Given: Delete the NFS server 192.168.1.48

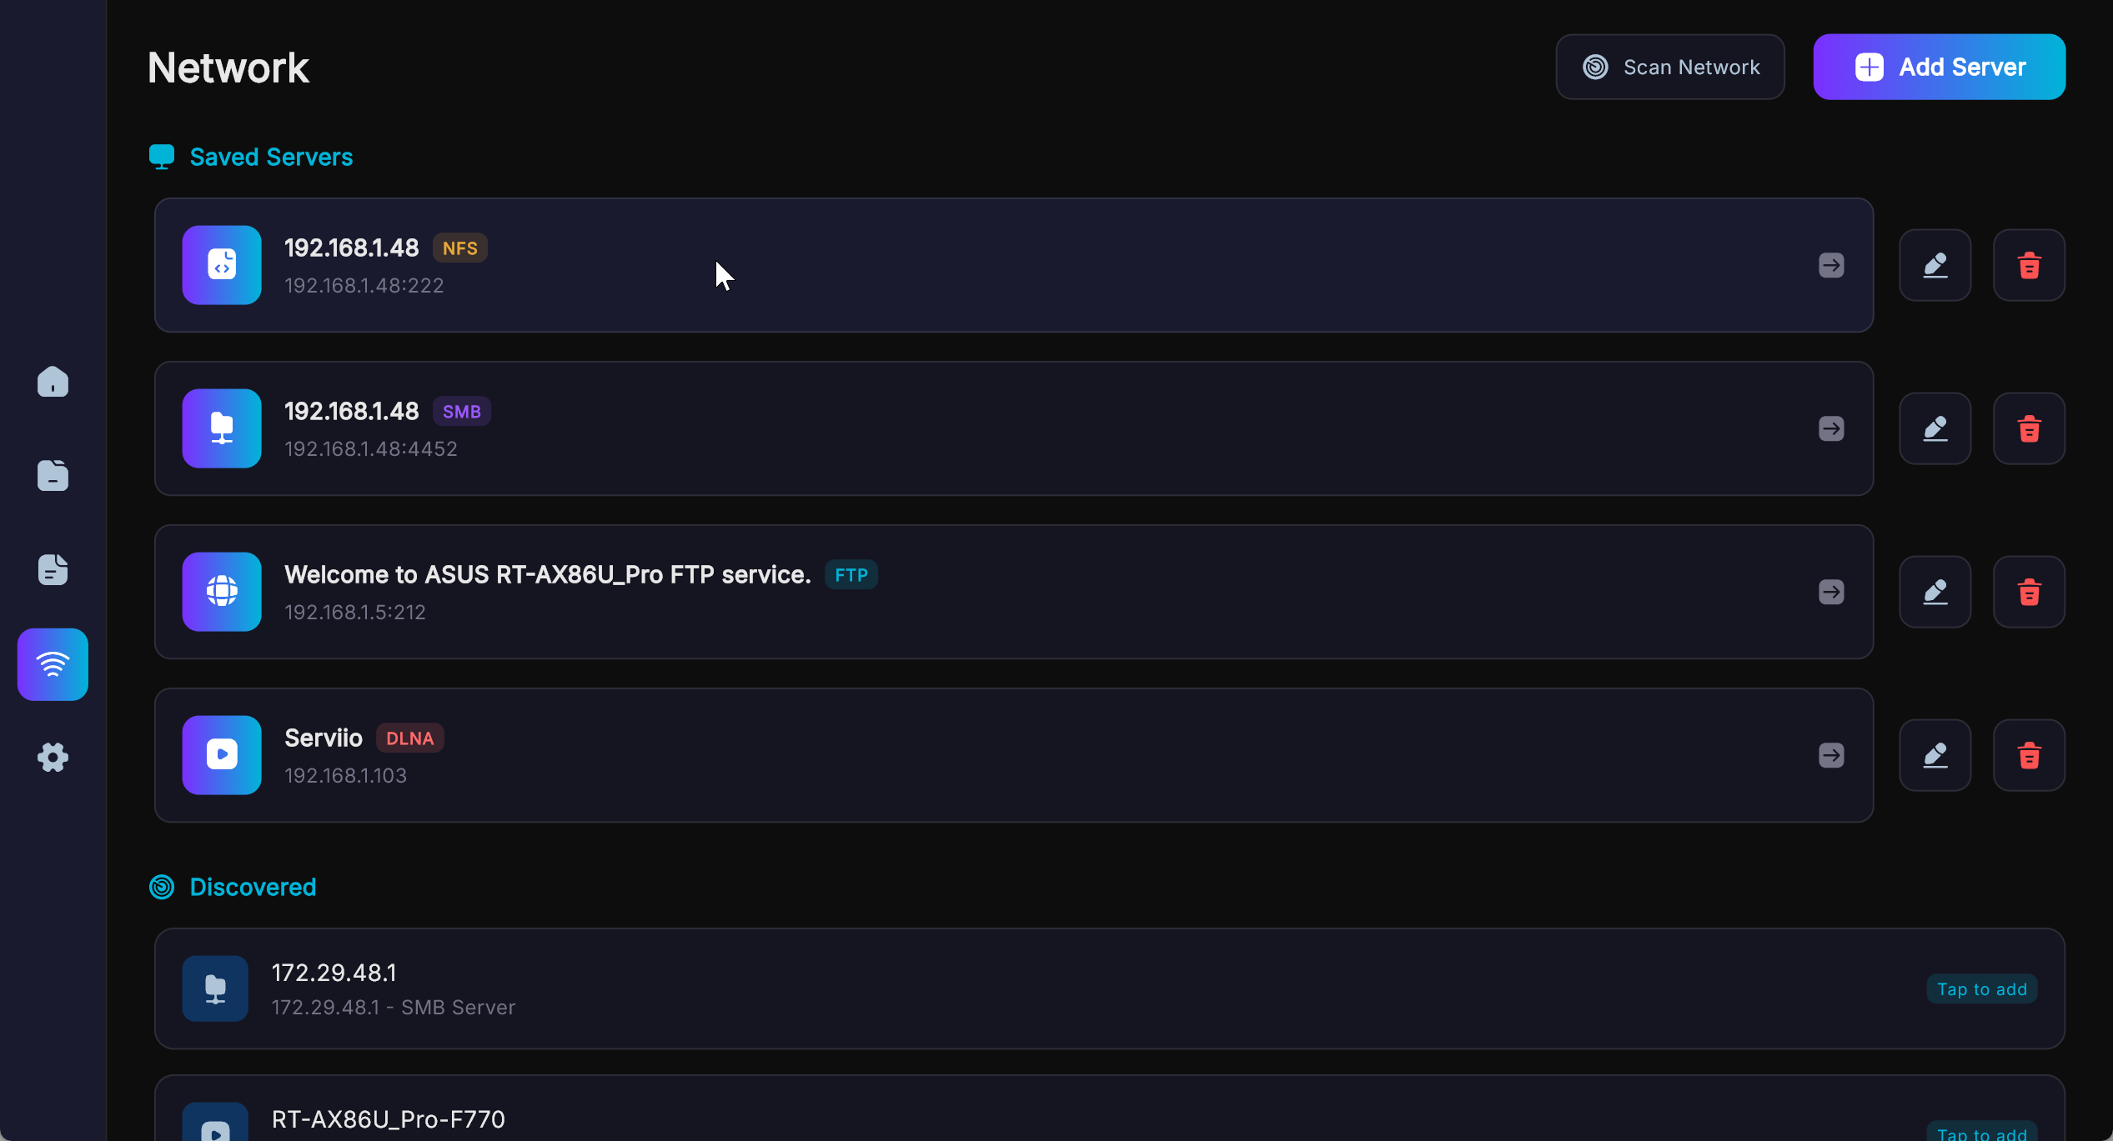Looking at the screenshot, I should pos(2029,265).
